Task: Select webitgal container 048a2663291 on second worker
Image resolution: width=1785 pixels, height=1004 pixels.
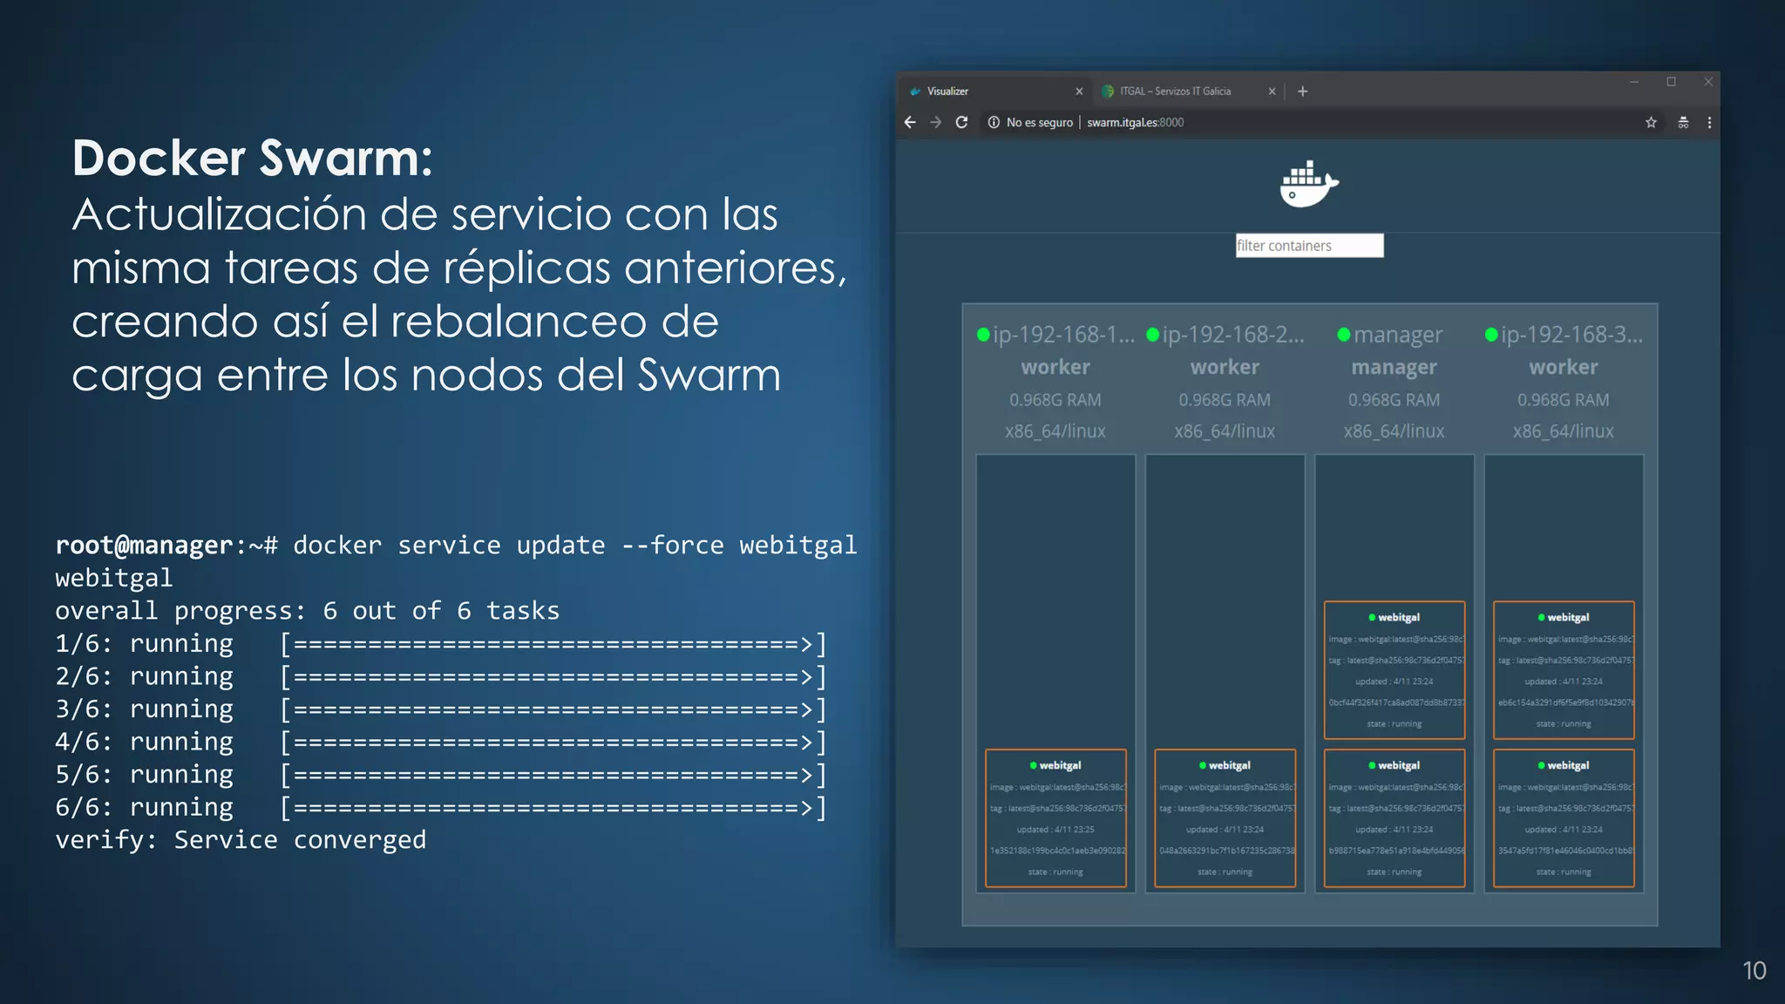Action: pyautogui.click(x=1225, y=818)
